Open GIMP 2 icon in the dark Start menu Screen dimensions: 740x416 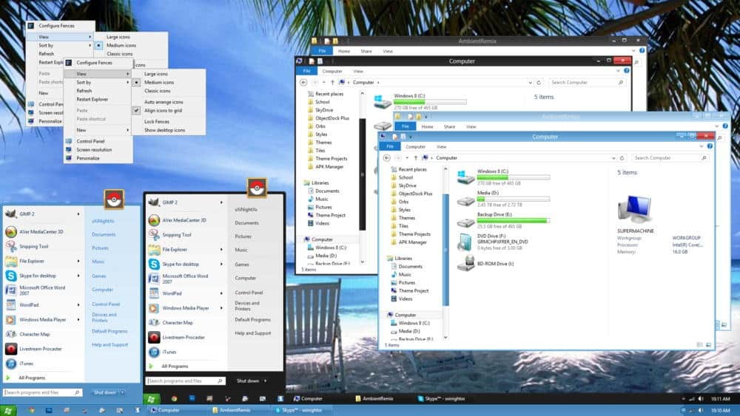[153, 202]
